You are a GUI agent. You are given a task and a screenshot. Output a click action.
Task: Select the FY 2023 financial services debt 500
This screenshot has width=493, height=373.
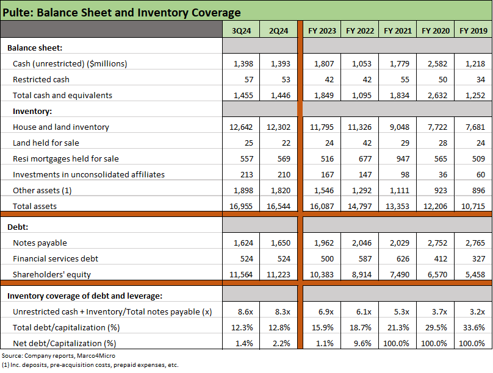pos(327,258)
